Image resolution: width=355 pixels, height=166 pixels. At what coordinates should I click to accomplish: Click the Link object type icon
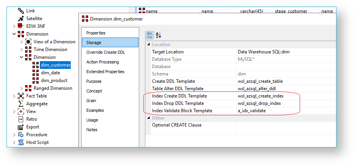(x=21, y=11)
